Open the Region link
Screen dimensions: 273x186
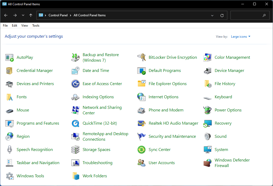coord(23,136)
